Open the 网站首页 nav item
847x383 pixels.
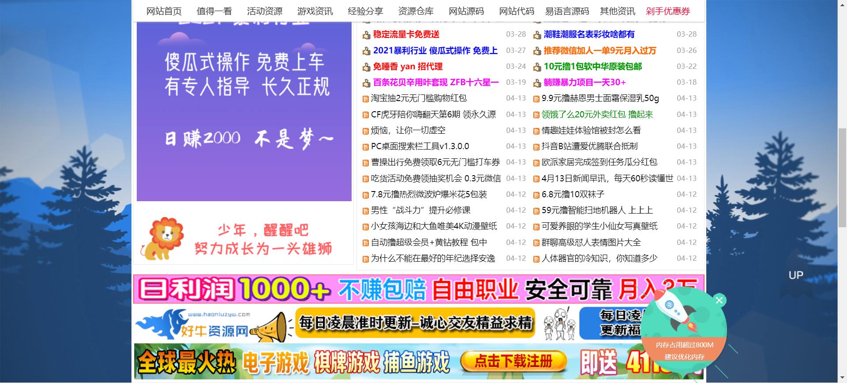coord(164,11)
